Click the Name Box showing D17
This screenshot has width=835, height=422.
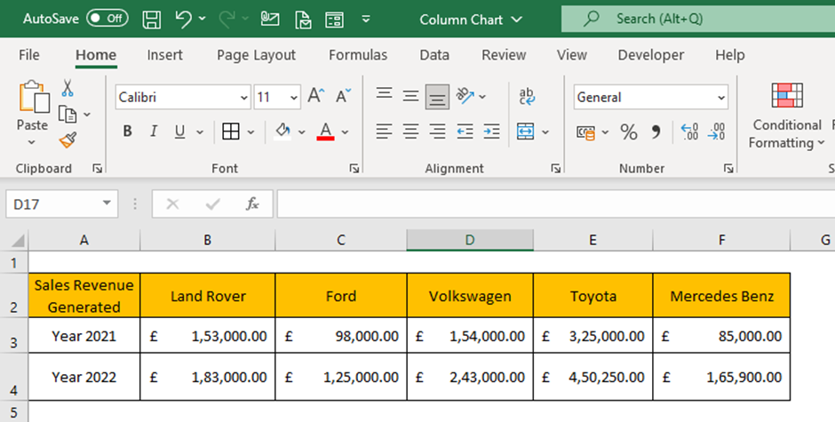tap(62, 204)
